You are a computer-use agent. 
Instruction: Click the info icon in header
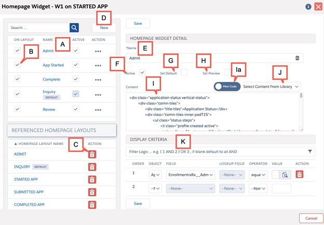click(308, 7)
